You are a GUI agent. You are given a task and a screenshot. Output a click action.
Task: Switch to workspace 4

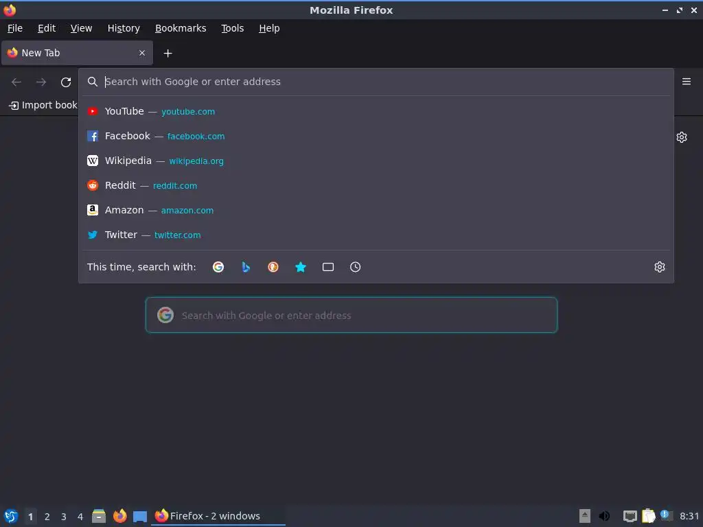(x=80, y=517)
